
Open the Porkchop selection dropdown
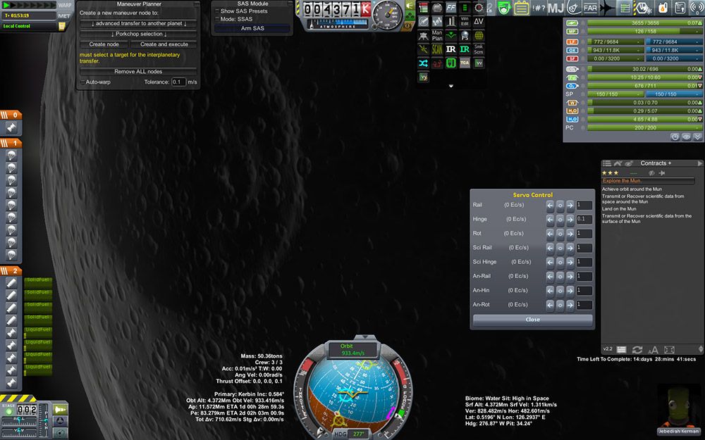pyautogui.click(x=138, y=34)
